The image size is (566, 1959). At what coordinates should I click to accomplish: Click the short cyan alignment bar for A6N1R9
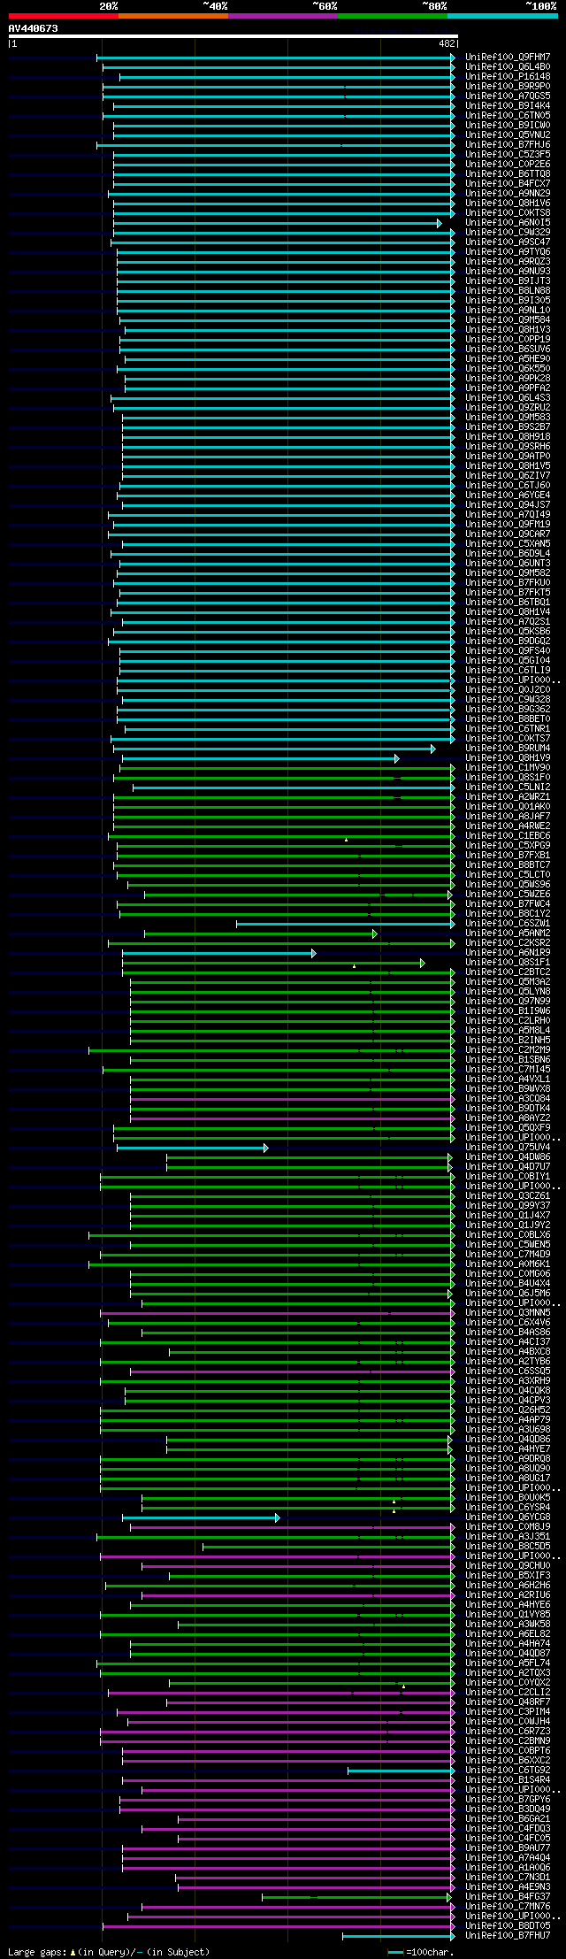[218, 953]
